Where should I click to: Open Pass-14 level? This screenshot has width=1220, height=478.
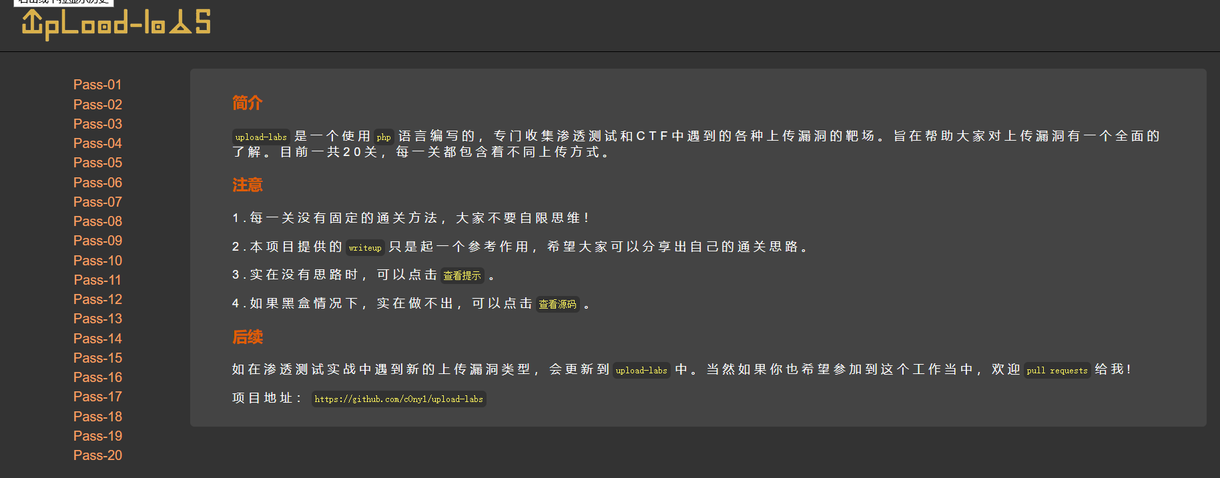click(97, 339)
